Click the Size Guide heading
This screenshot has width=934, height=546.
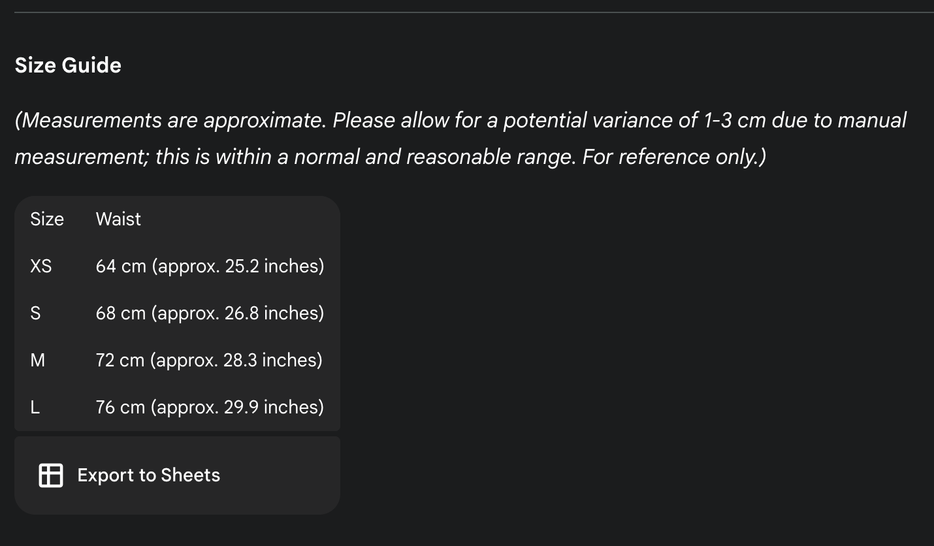click(x=68, y=65)
